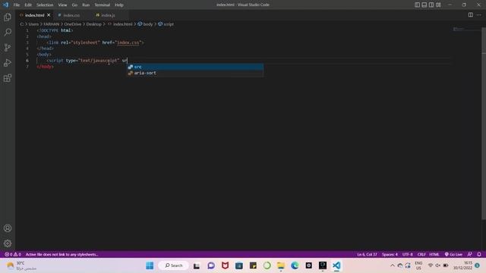Place cursor on DOCTYPE line 1
This screenshot has height=273, width=486.
(55, 30)
